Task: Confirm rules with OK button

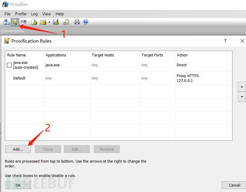Action: pos(18,185)
